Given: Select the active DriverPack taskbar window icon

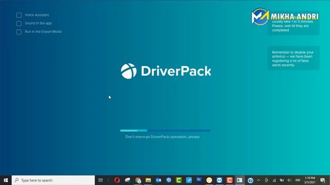Looking at the screenshot, I should point(239,180).
